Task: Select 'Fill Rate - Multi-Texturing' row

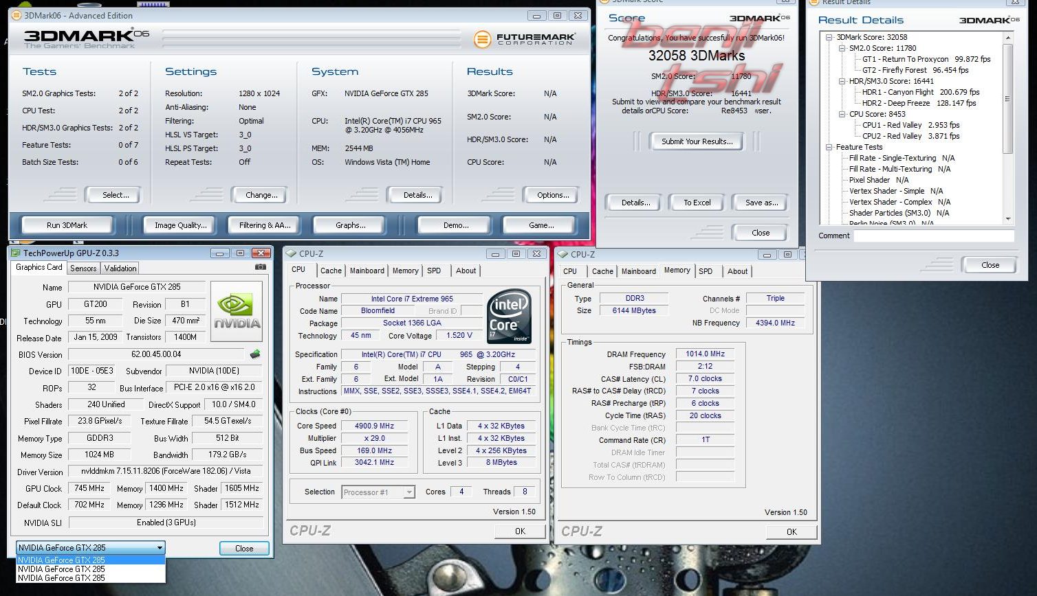Action: (x=899, y=169)
